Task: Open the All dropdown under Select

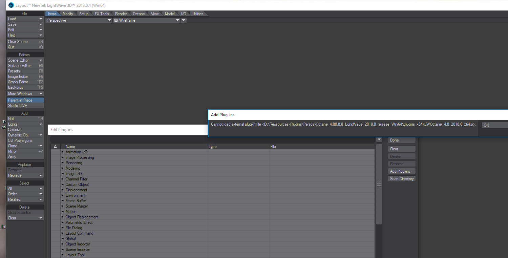Action: 25,189
